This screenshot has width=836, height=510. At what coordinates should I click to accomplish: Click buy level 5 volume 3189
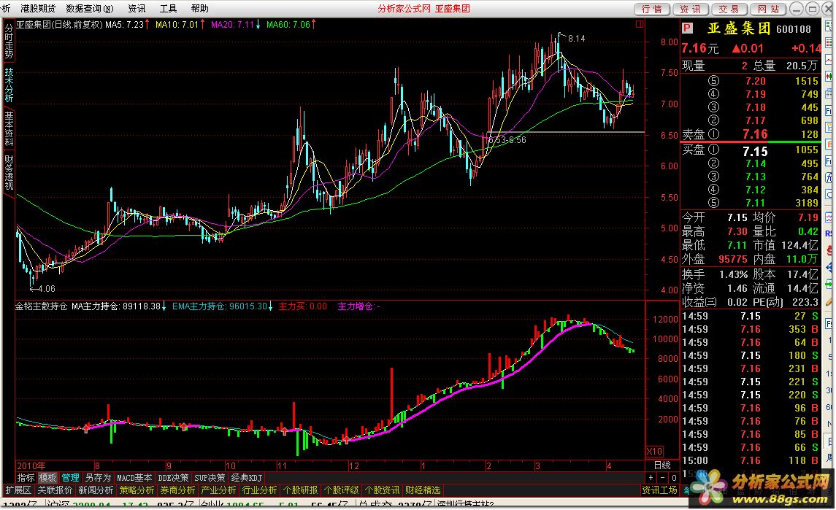point(806,203)
